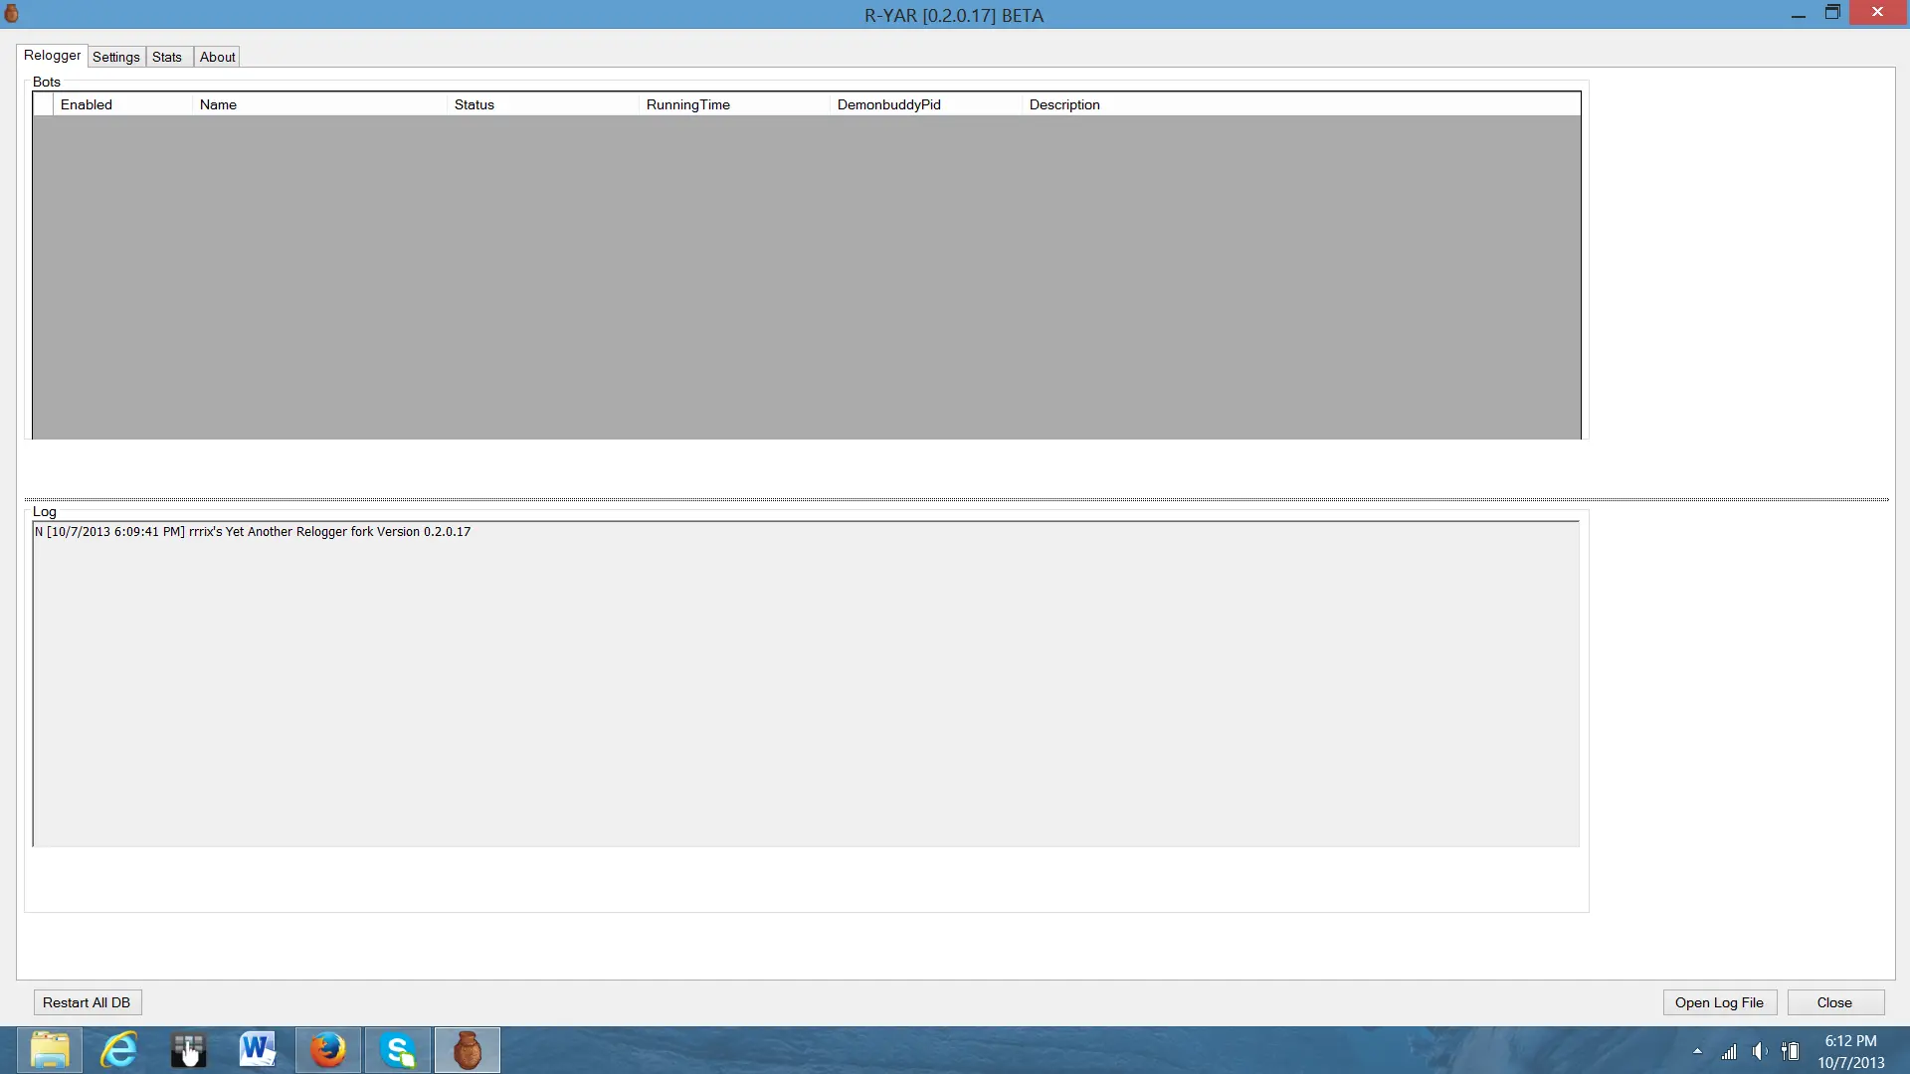The height and width of the screenshot is (1074, 1910).
Task: Select R-YAR app icon in the taskbar
Action: point(468,1050)
